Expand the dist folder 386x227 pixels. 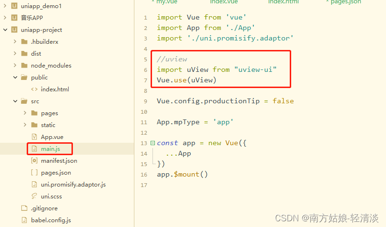15,53
